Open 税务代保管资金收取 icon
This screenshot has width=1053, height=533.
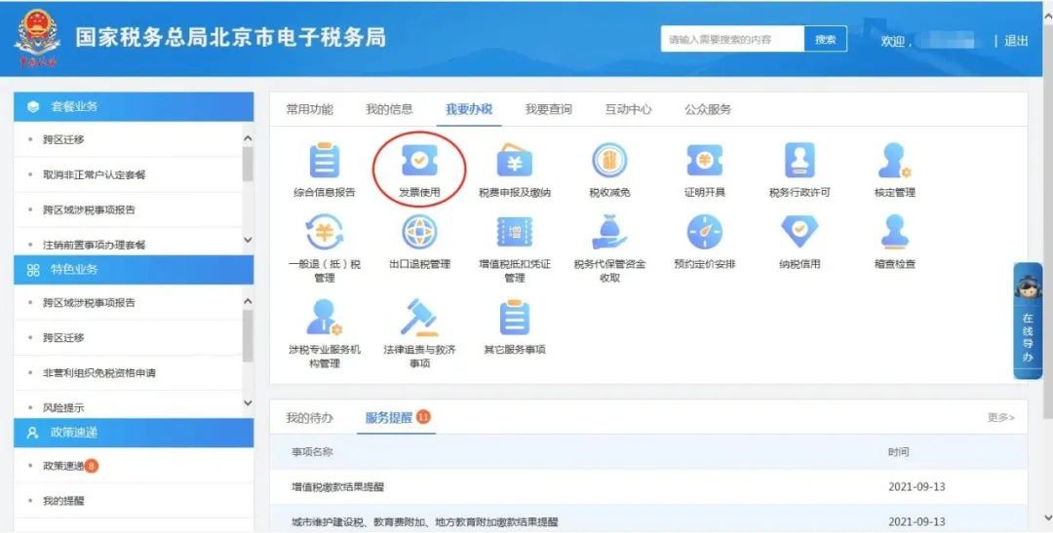coord(609,232)
